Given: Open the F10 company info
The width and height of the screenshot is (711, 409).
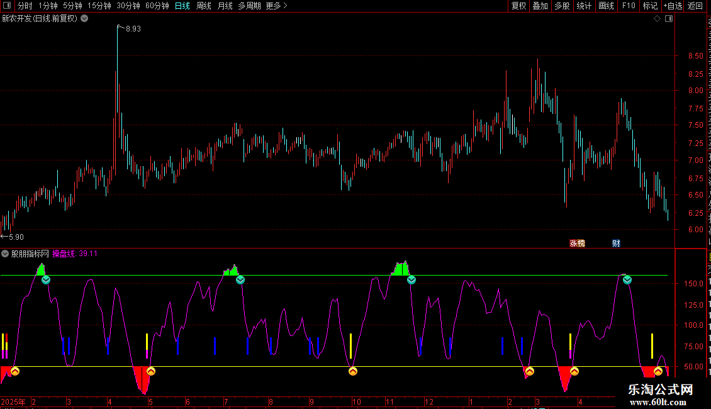Looking at the screenshot, I should (629, 6).
